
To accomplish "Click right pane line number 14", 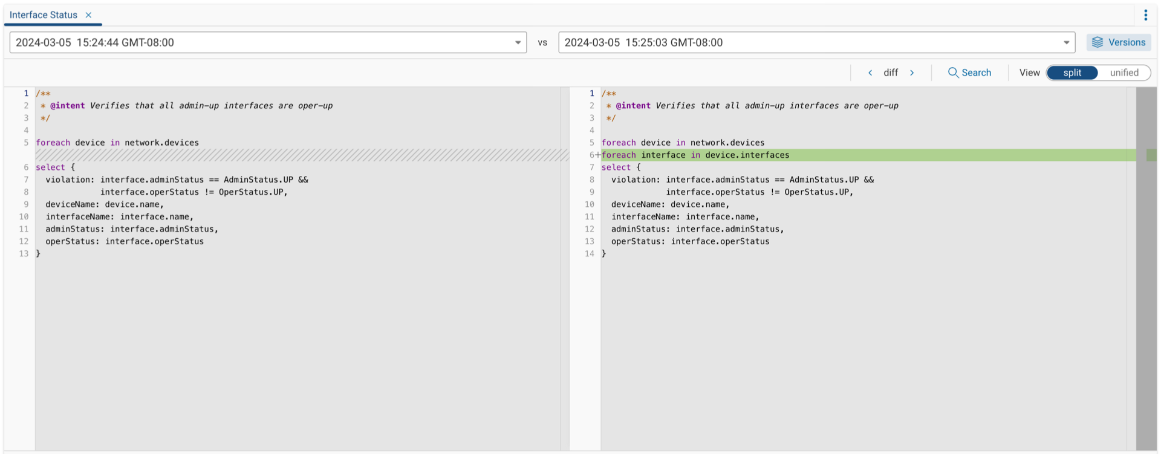I will [x=590, y=254].
